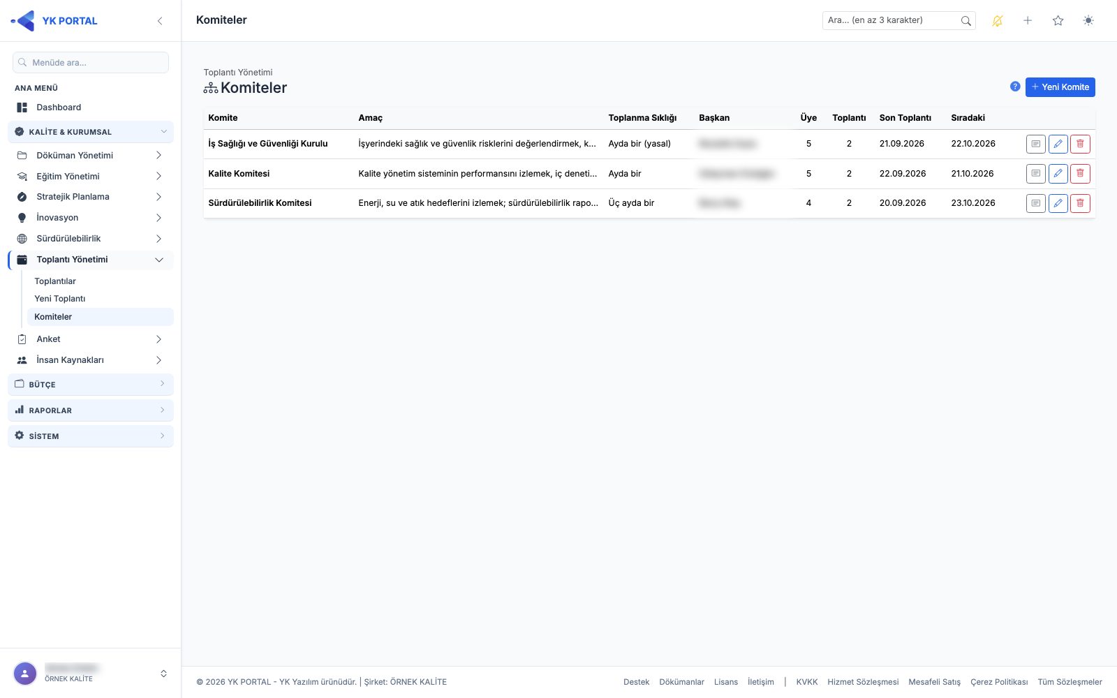Click the search magnifier icon in header

pyautogui.click(x=966, y=21)
